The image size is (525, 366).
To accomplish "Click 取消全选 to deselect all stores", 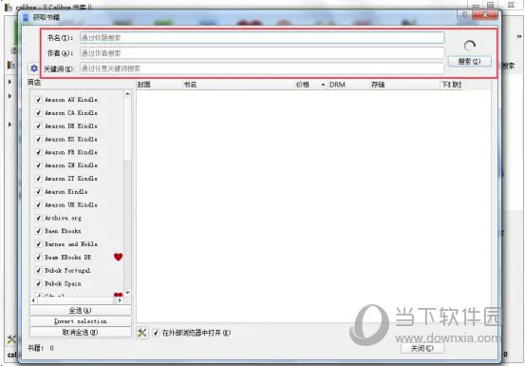I will (81, 332).
